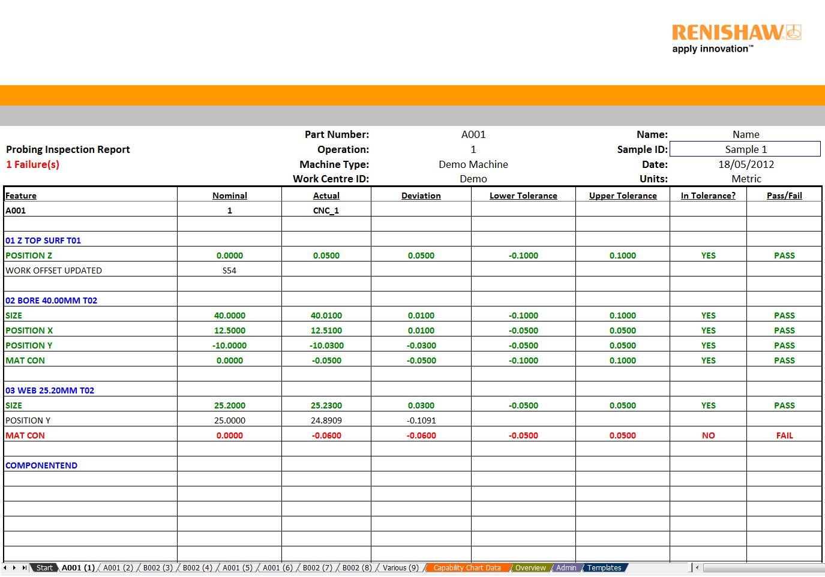The image size is (825, 577).
Task: Click the first sheet navigation arrow
Action: coord(5,567)
